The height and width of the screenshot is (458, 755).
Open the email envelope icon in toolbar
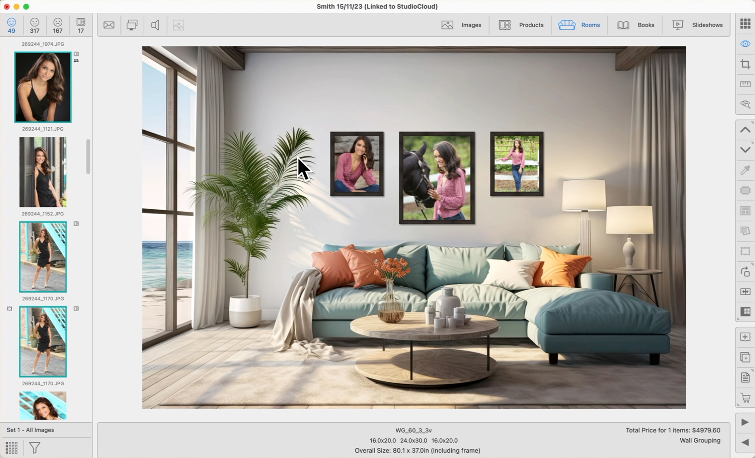coord(109,25)
